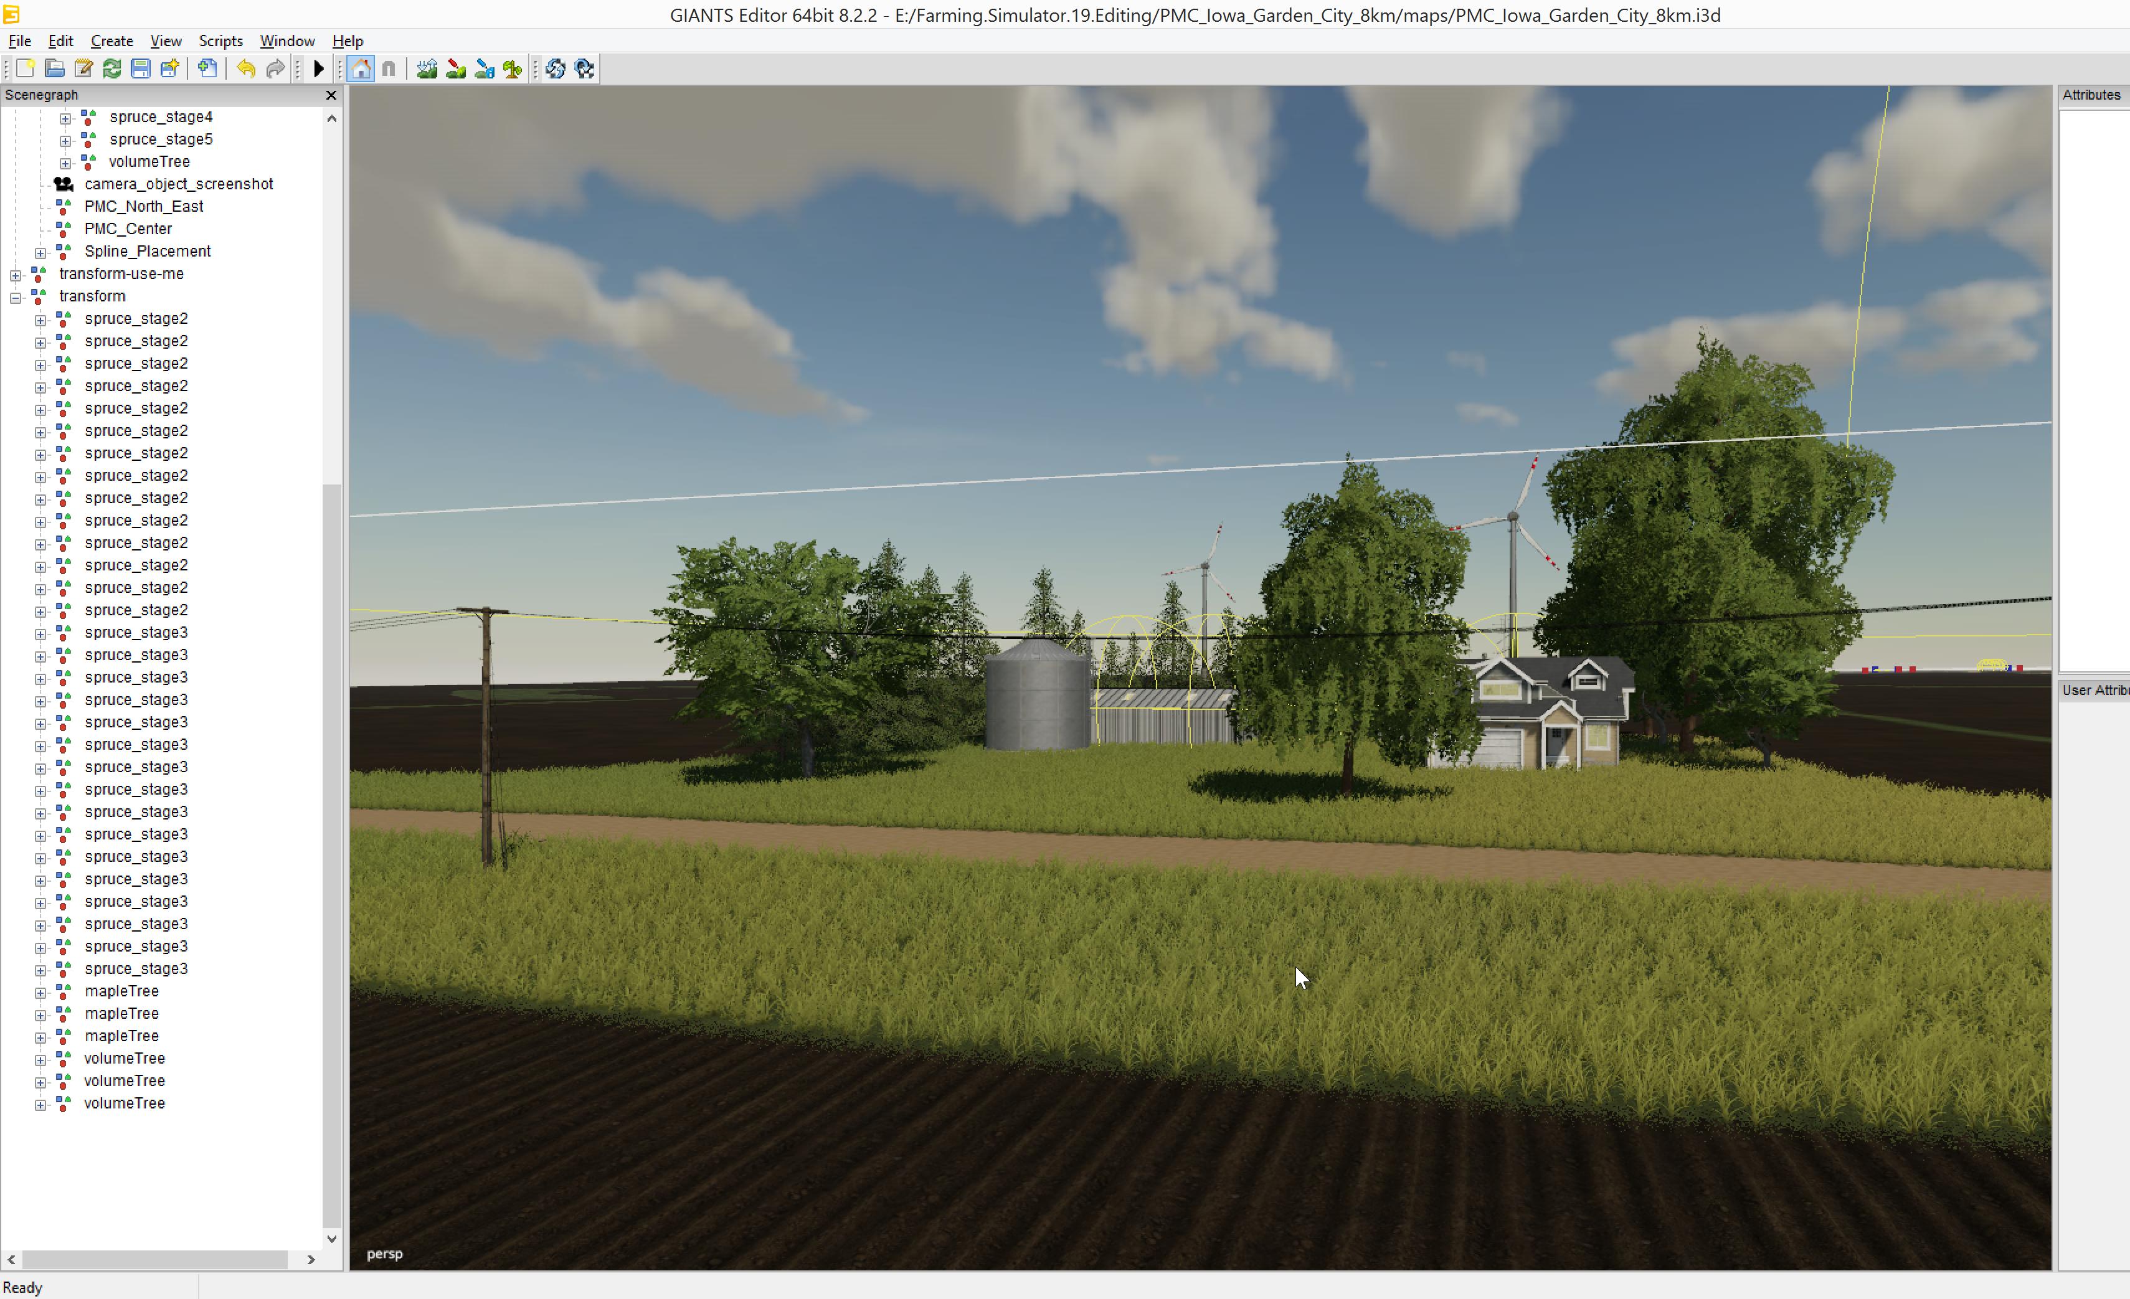Select the transform group node

(x=93, y=296)
